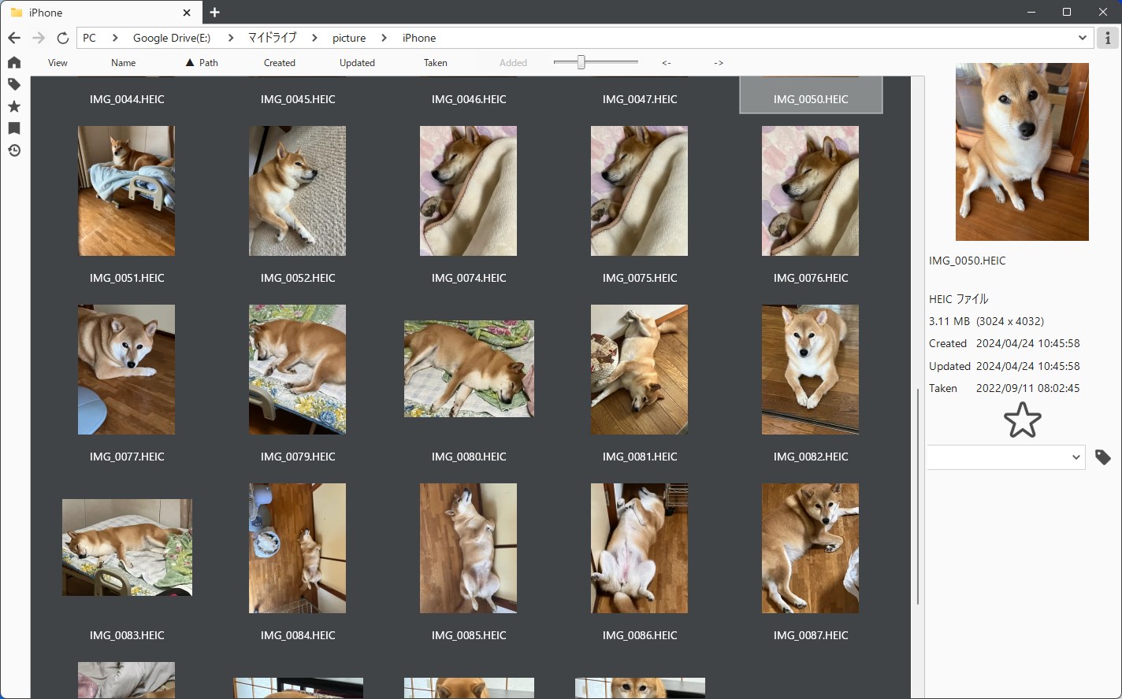Image resolution: width=1122 pixels, height=699 pixels.
Task: Sort files by Taken date
Action: coord(436,63)
